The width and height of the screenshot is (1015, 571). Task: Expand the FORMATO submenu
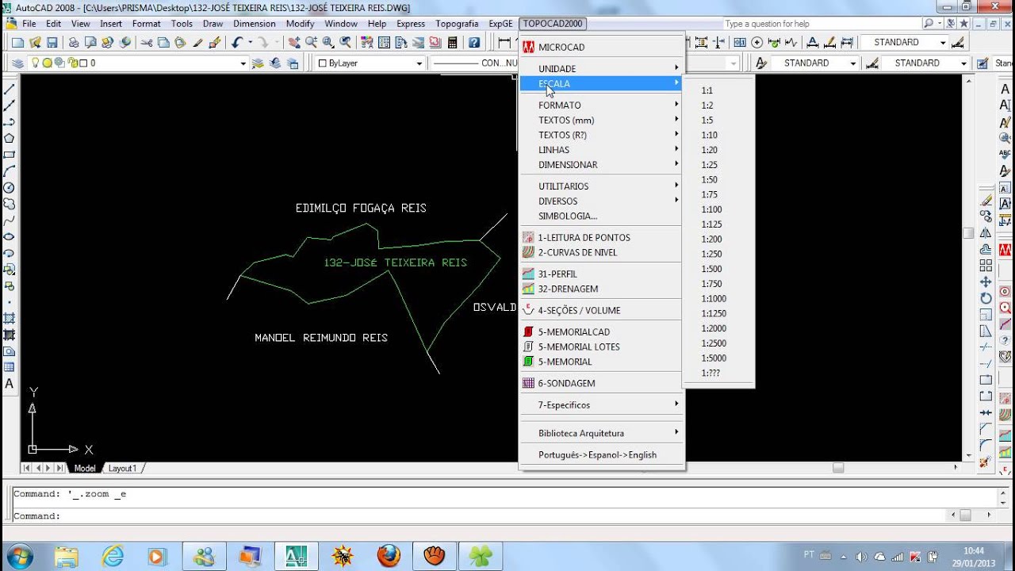coord(602,105)
